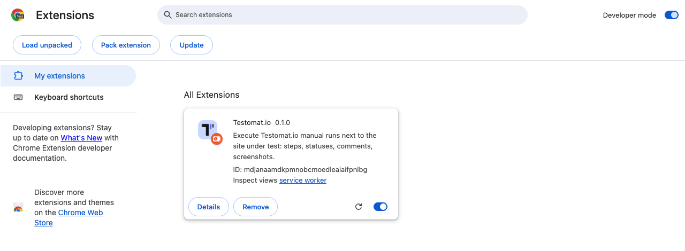Click the Extensions page title
The width and height of the screenshot is (685, 251).
tap(65, 15)
